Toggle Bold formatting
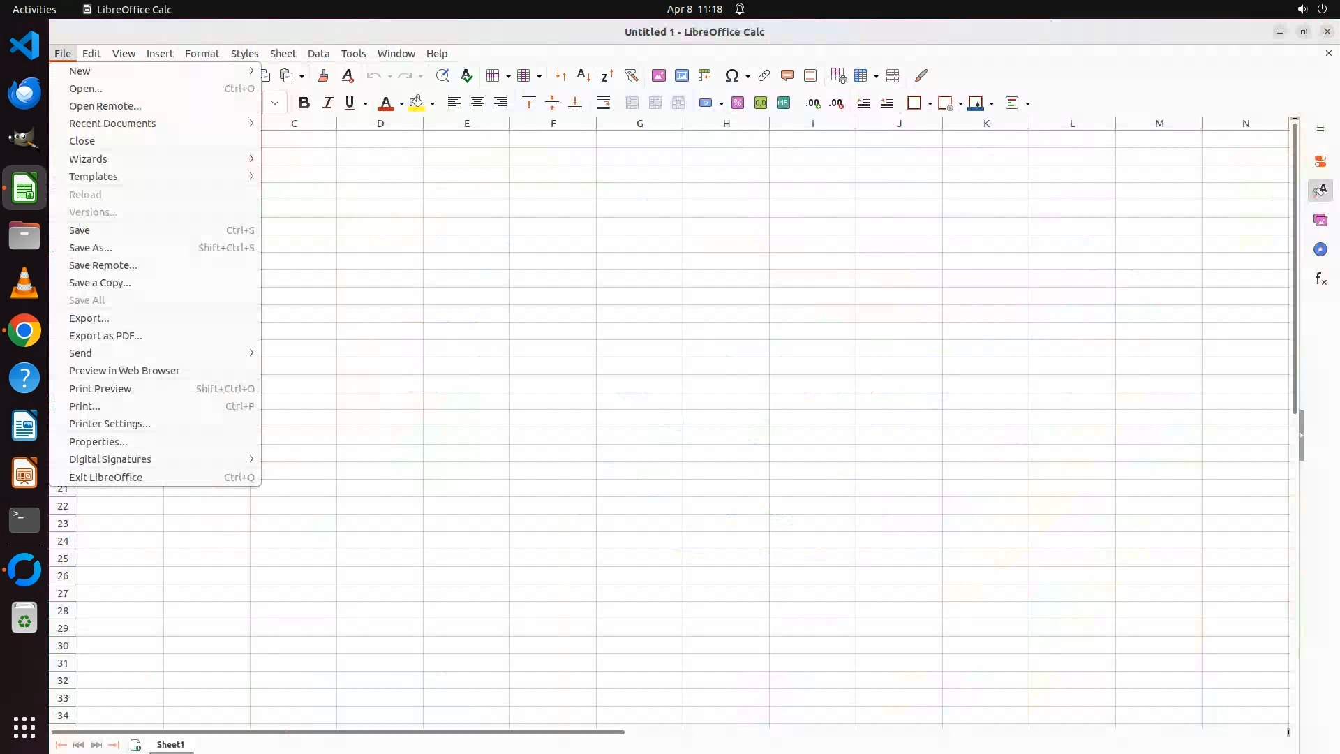The height and width of the screenshot is (754, 1340). coord(304,103)
